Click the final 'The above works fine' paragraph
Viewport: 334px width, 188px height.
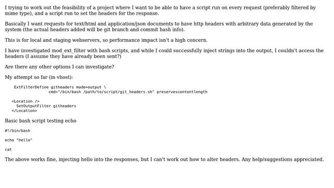coord(164,159)
